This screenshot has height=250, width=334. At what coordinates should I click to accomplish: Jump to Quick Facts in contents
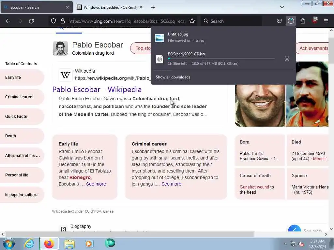[22, 117]
